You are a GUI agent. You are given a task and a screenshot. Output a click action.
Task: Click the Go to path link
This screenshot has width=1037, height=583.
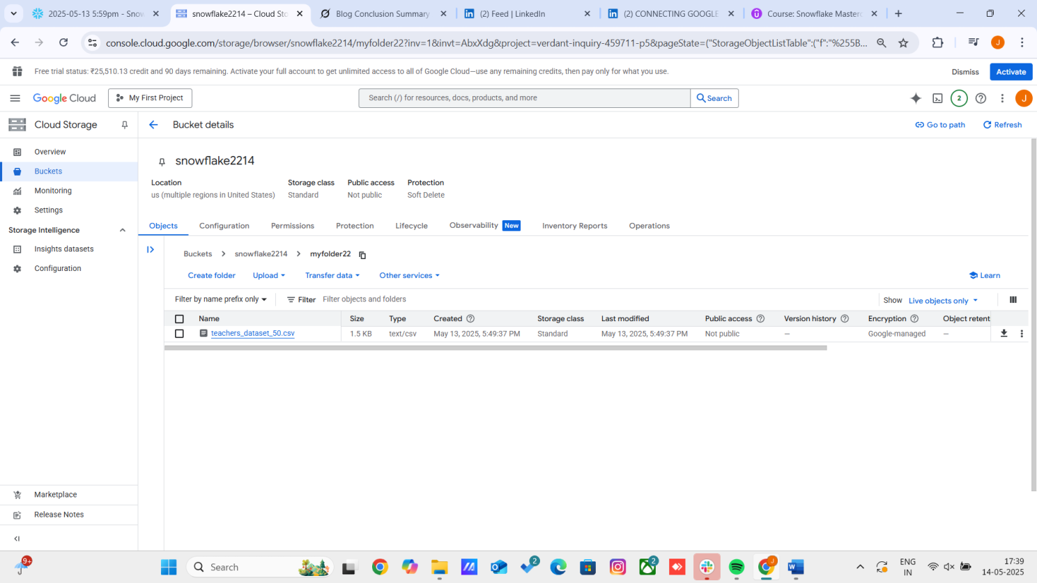940,125
